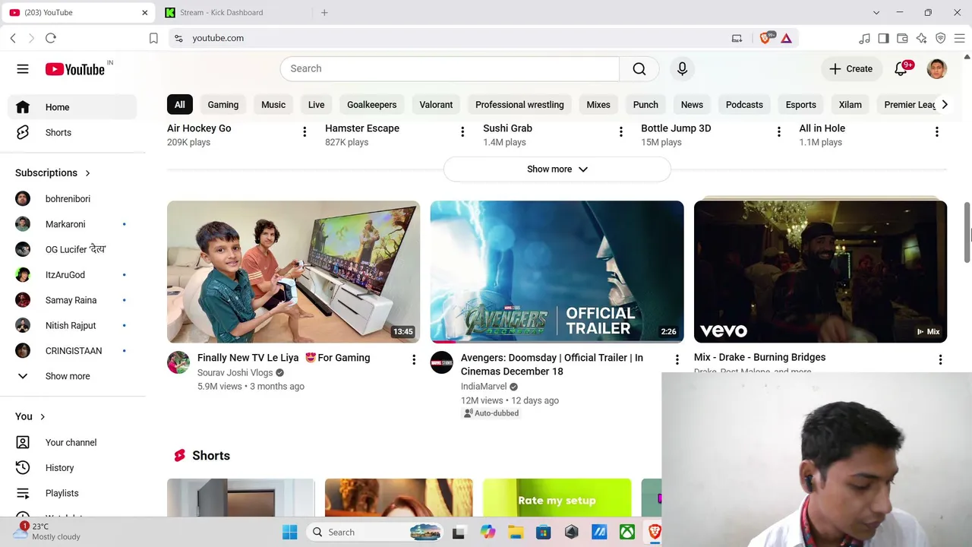The width and height of the screenshot is (972, 547).
Task: Open more options for Drake mix
Action: (x=940, y=360)
